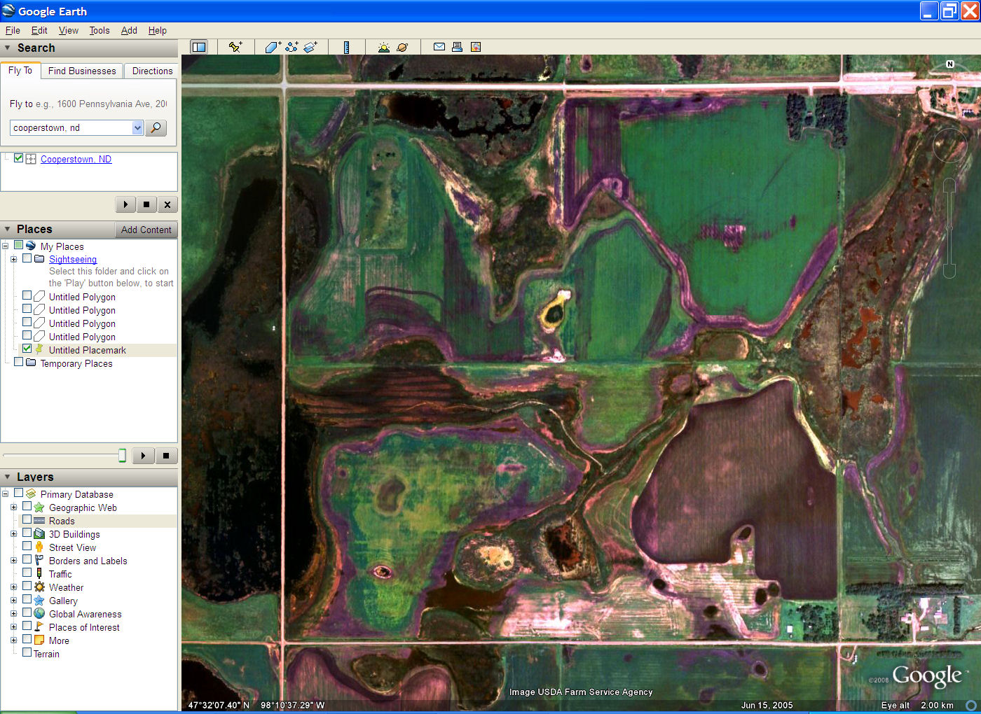Click the zoom slider on the map
Screen dimensions: 981x714
(x=949, y=228)
